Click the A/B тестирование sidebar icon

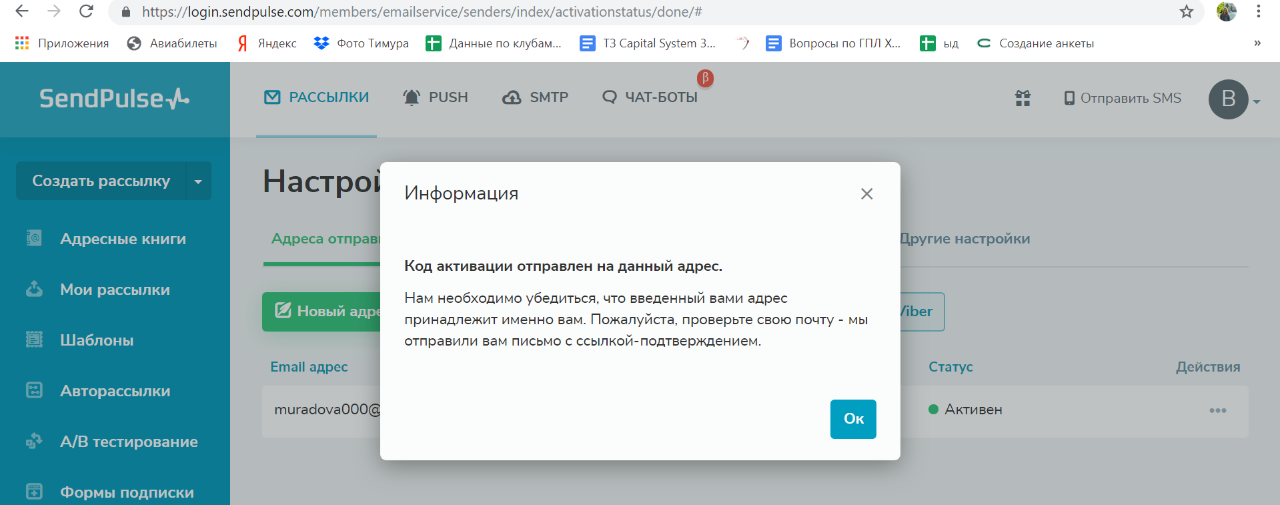(34, 441)
